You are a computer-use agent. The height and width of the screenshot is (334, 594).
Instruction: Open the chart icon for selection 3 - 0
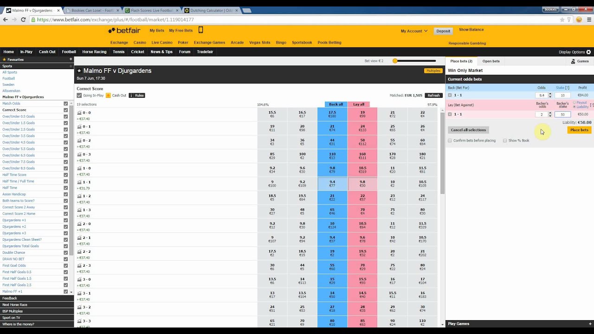pos(79,280)
